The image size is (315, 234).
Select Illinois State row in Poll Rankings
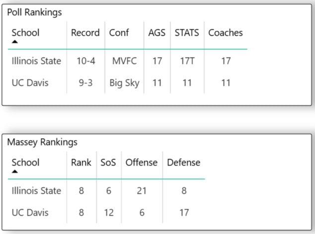(36, 61)
